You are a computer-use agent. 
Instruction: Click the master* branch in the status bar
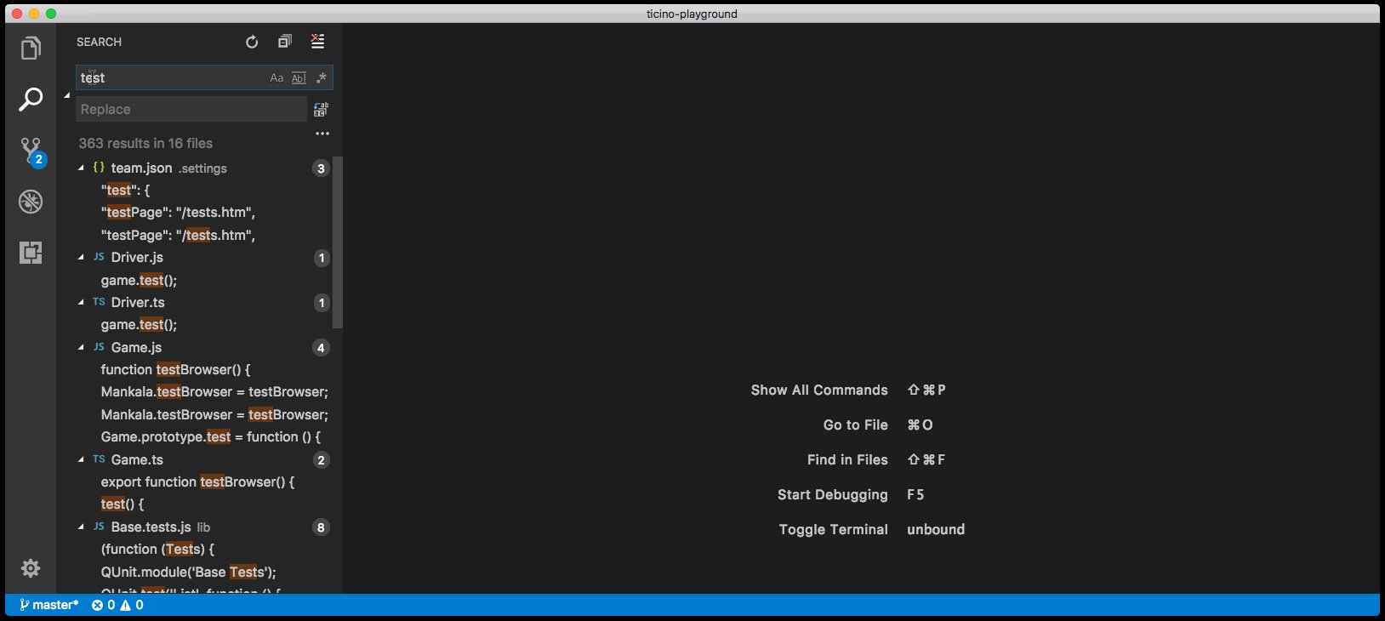pos(48,605)
